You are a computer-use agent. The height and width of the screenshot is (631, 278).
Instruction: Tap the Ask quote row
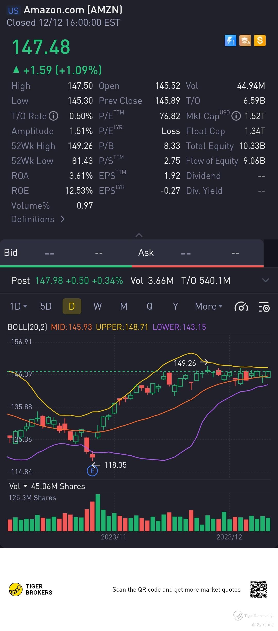click(x=198, y=253)
